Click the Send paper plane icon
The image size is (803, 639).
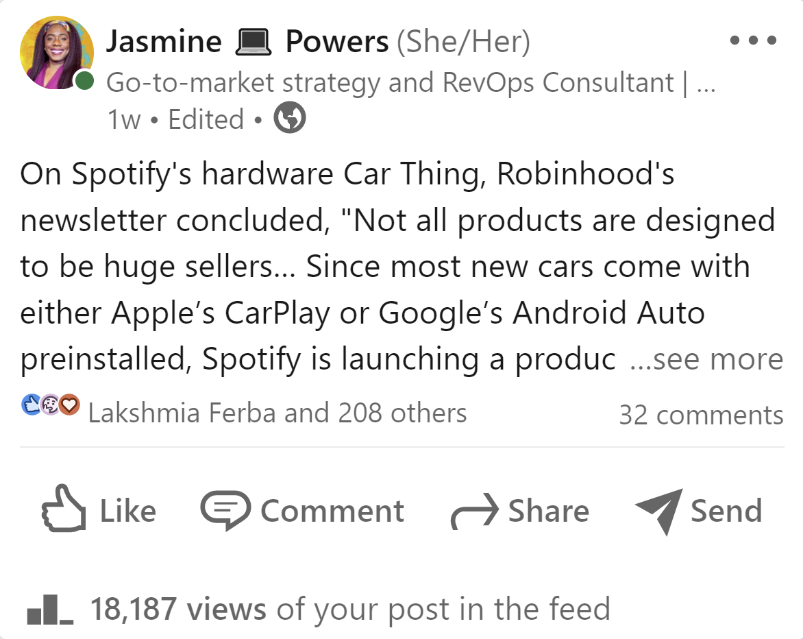coord(658,511)
